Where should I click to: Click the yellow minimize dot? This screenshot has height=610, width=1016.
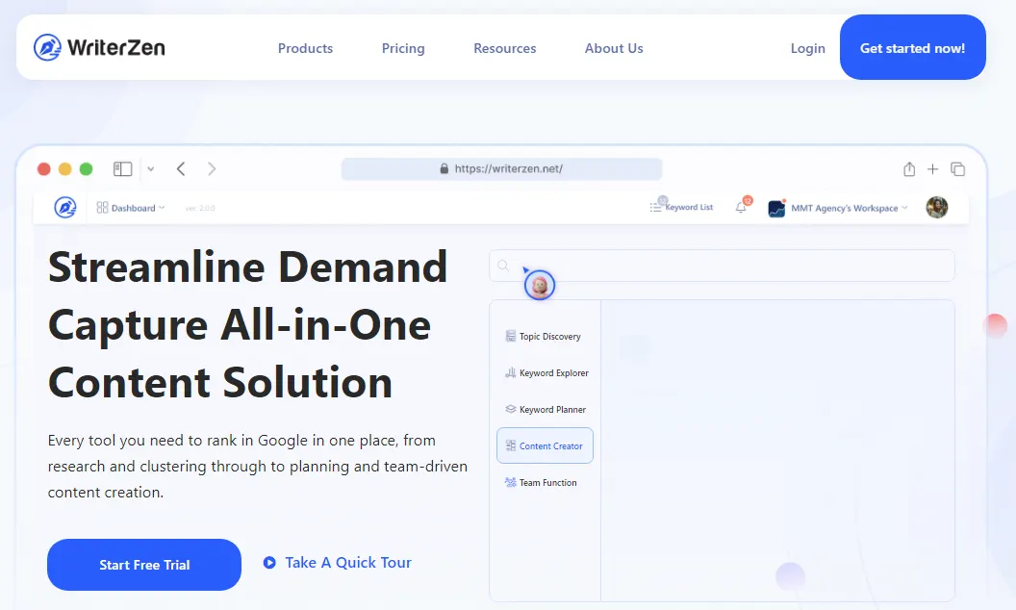click(x=64, y=169)
